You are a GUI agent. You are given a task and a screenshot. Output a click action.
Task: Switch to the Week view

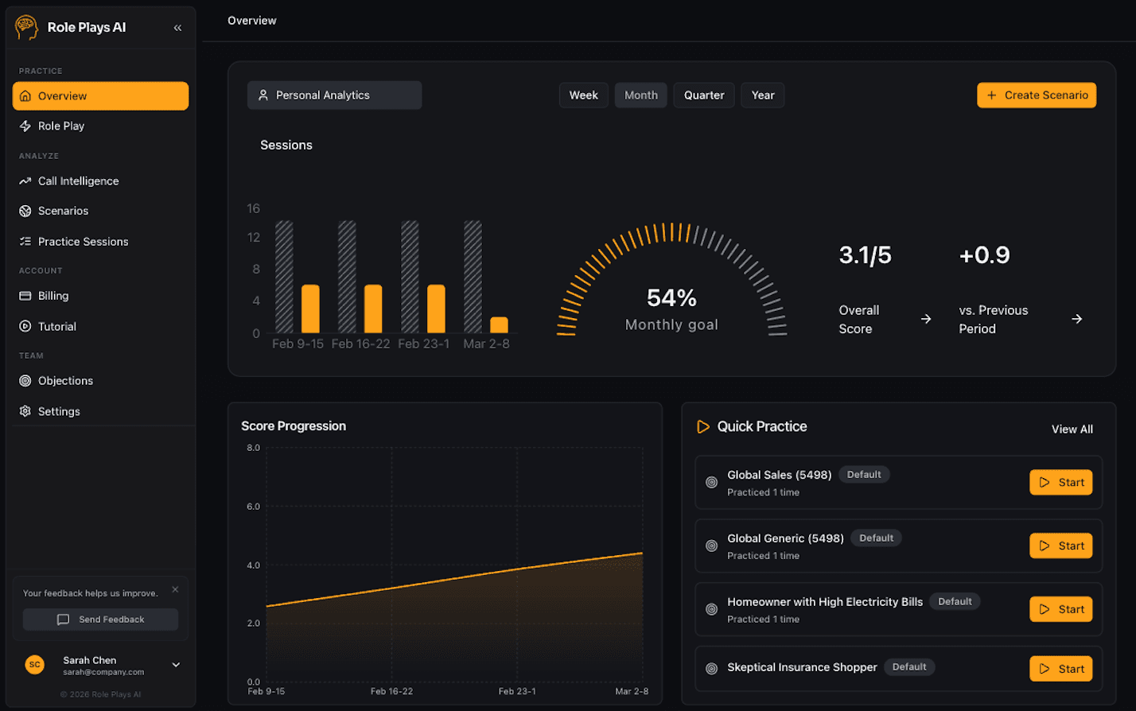click(584, 95)
